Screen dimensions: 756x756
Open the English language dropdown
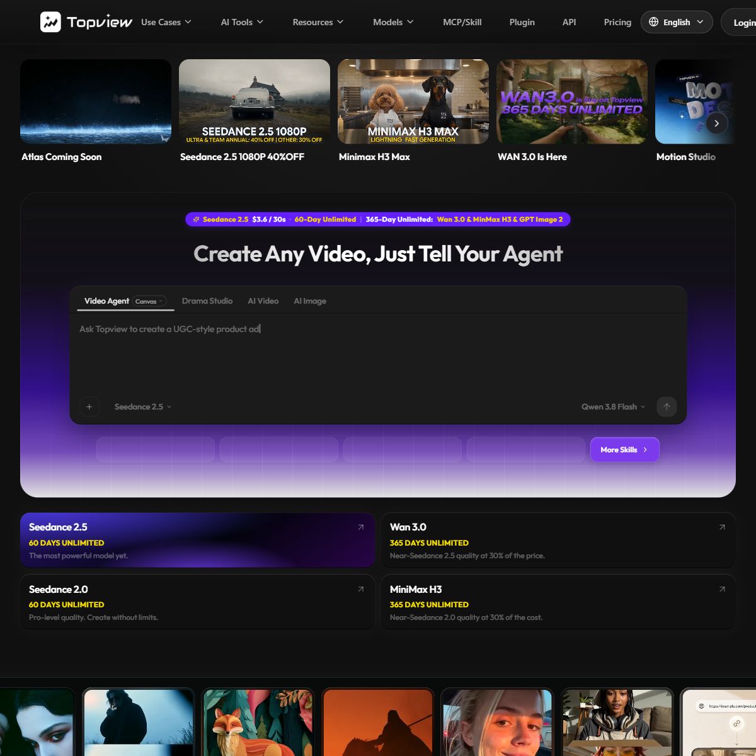pos(677,22)
